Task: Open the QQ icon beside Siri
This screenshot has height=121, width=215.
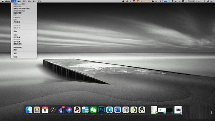Action: click(x=77, y=110)
